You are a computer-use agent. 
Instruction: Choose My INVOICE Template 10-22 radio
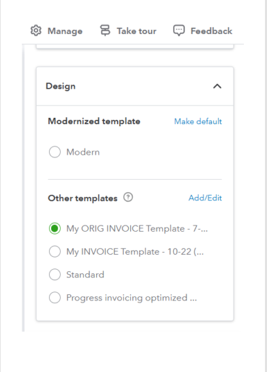[x=54, y=251]
